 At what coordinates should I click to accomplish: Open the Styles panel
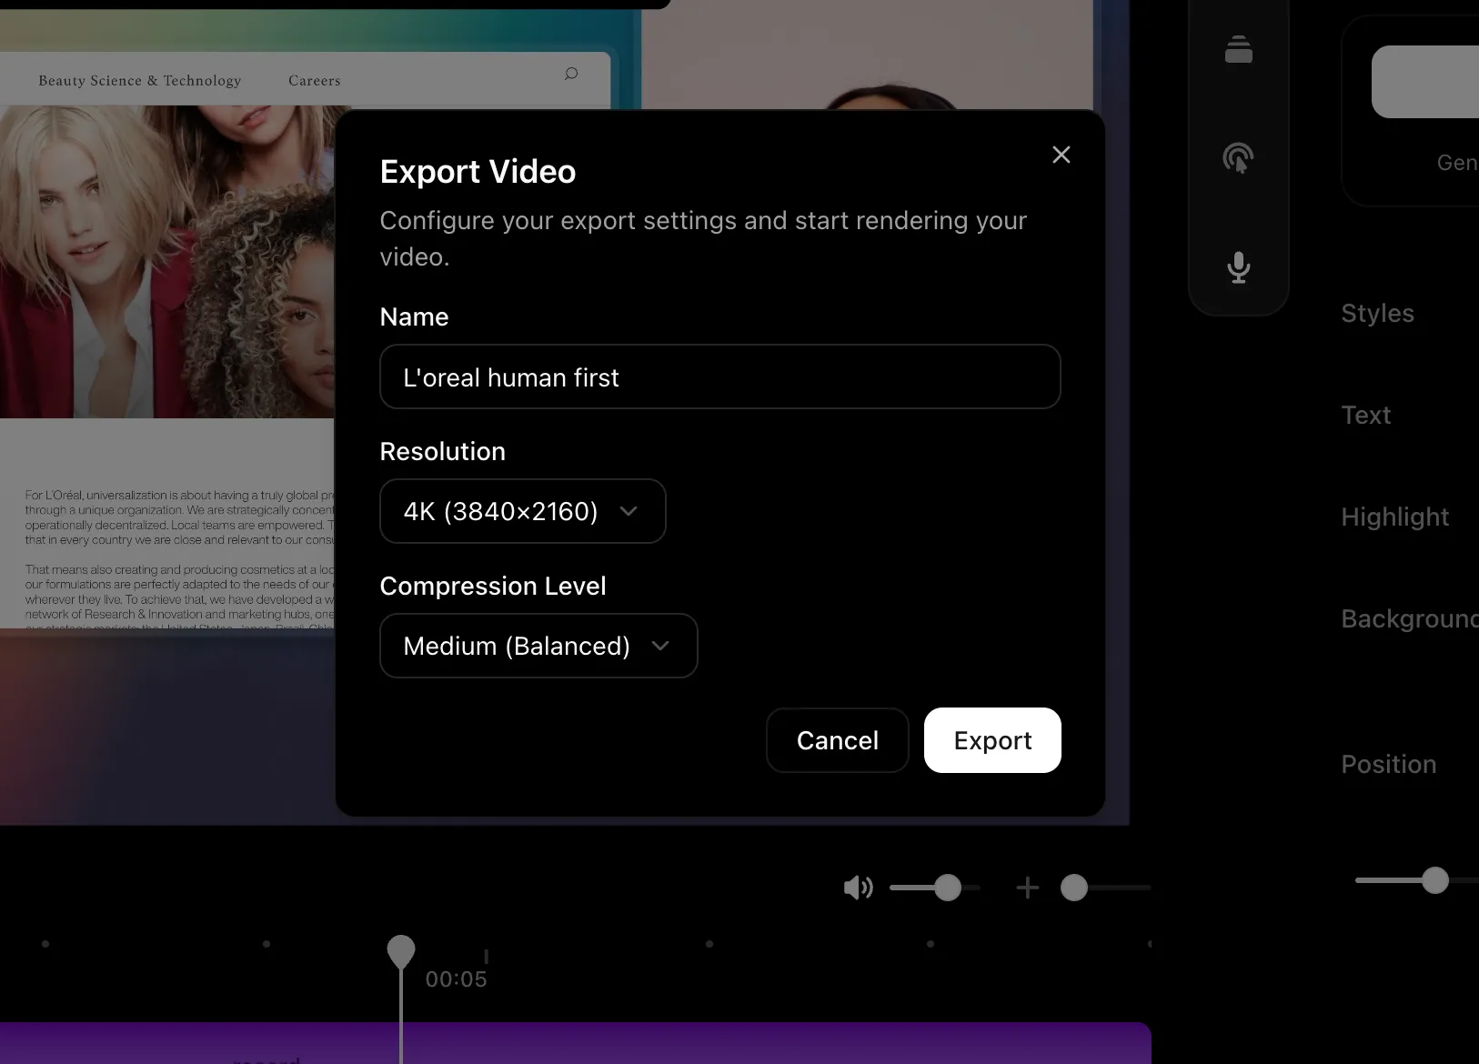click(1376, 313)
